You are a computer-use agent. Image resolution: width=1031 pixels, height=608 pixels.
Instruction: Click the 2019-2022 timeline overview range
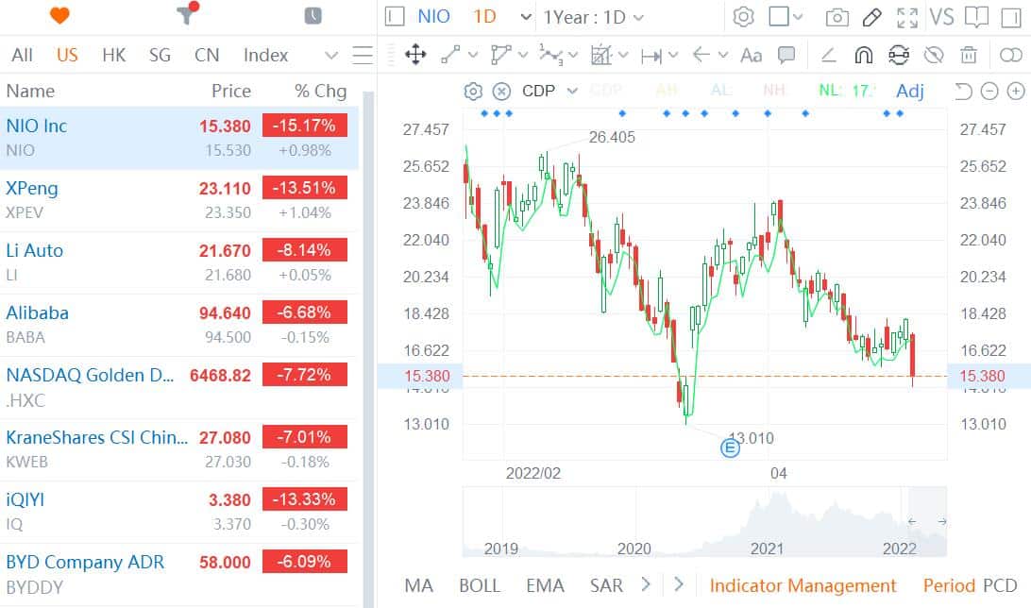coord(703,522)
